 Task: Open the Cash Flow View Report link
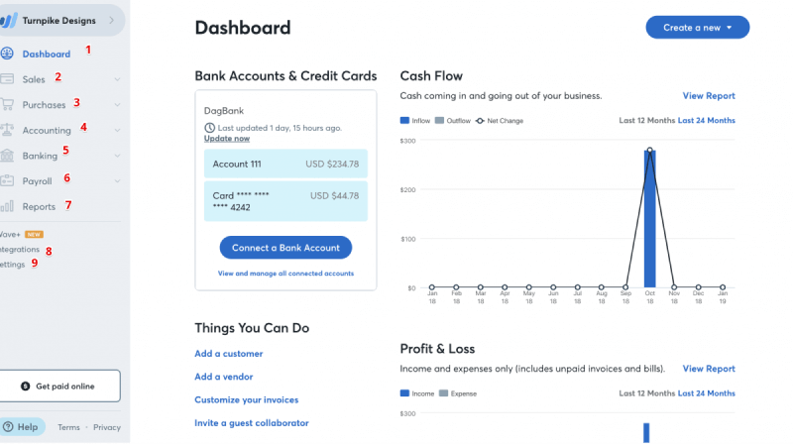pyautogui.click(x=709, y=95)
